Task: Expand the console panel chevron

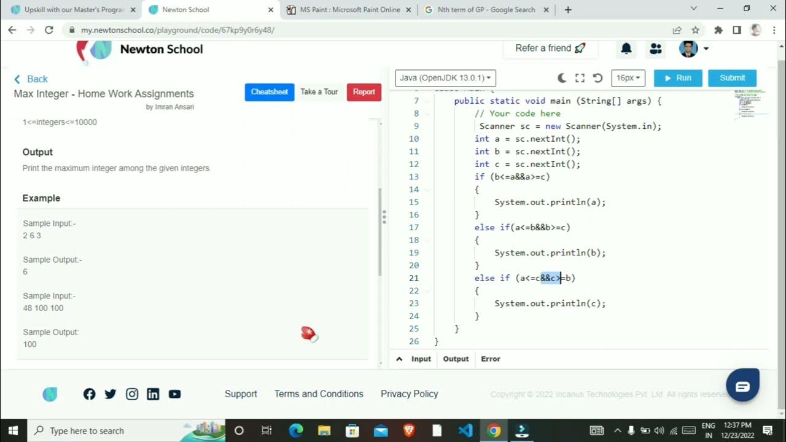Action: [x=399, y=359]
